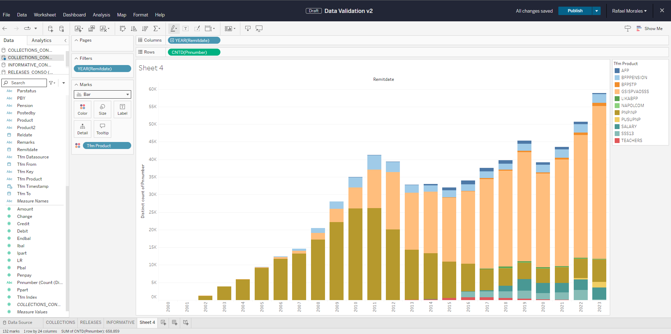Switch to the RELEASES sheet tab

(91, 322)
